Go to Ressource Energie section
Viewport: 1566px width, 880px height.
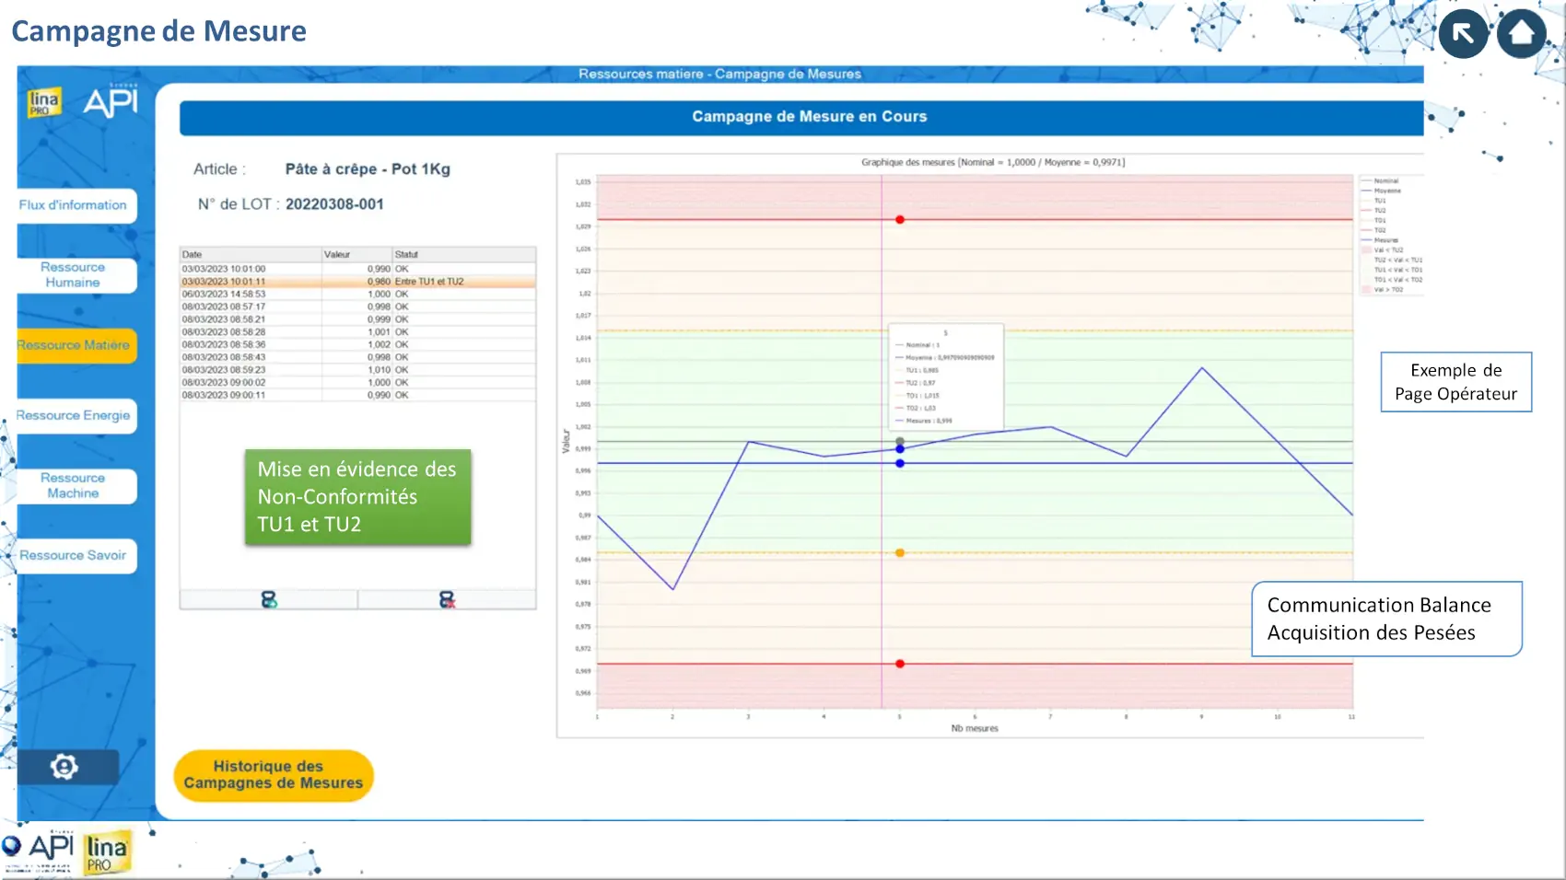[x=74, y=416]
